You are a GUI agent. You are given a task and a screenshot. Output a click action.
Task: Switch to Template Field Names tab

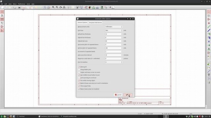(95, 23)
